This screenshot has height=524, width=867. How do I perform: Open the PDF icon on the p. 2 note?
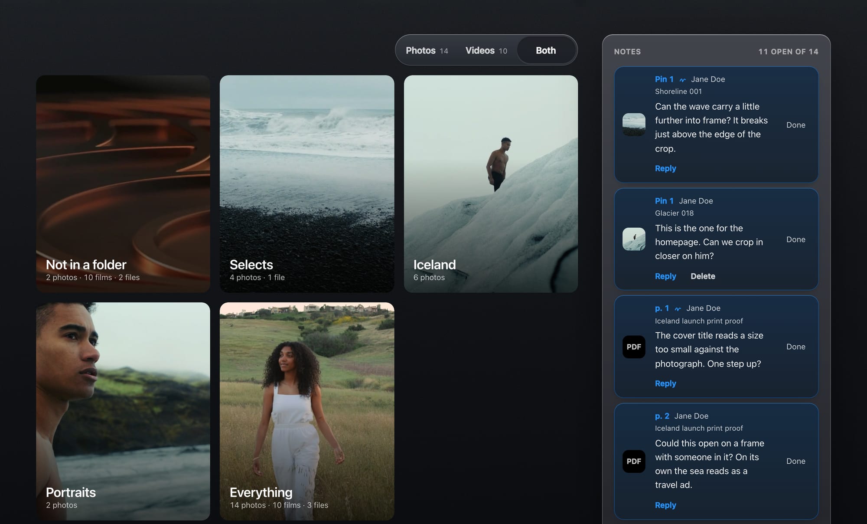634,462
